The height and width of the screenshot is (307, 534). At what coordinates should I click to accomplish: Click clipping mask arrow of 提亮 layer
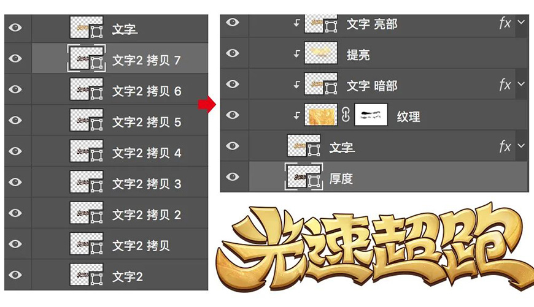(x=296, y=54)
